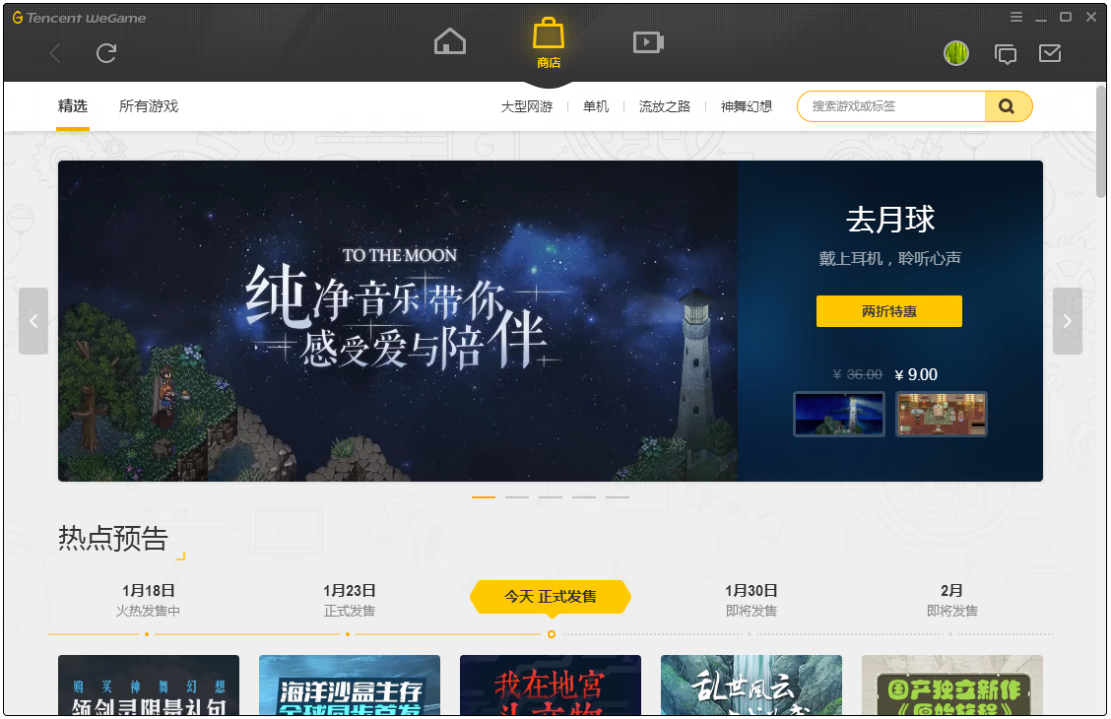This screenshot has height=719, width=1111.
Task: Select the fourth carousel indicator
Action: pyautogui.click(x=584, y=497)
